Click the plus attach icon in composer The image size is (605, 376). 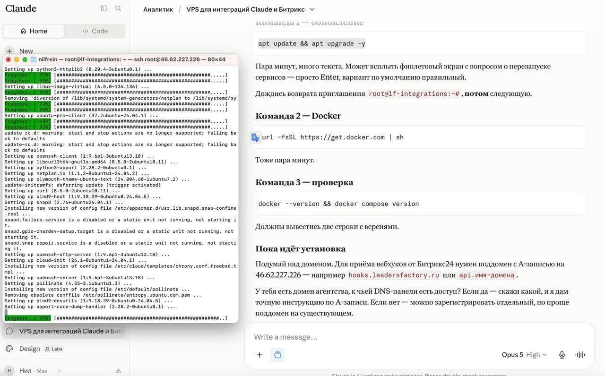click(x=259, y=355)
